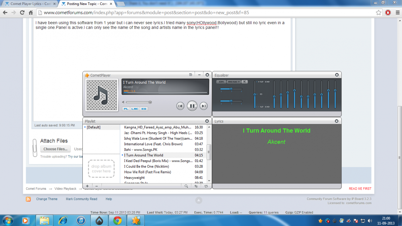Reset the equalizer settings
The width and height of the screenshot is (402, 226).
233,82
